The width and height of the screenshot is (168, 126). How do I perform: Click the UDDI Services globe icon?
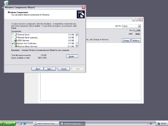[16, 40]
